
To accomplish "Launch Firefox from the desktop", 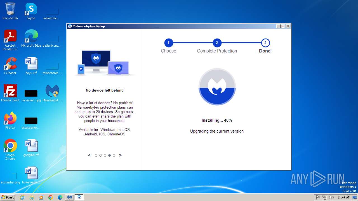I will (10, 120).
